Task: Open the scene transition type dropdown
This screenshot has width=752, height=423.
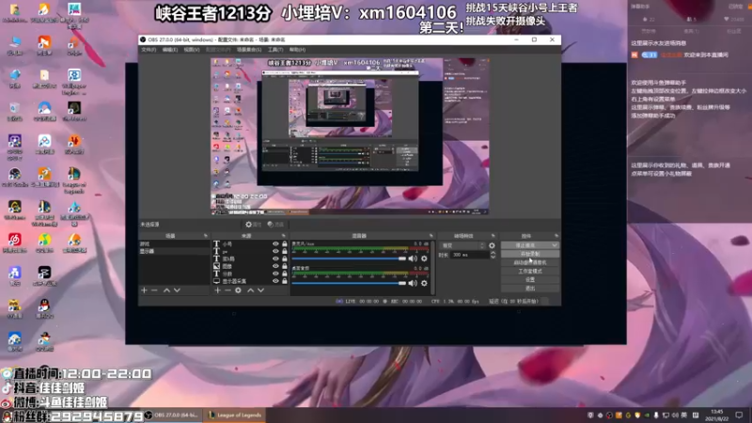Action: point(462,245)
